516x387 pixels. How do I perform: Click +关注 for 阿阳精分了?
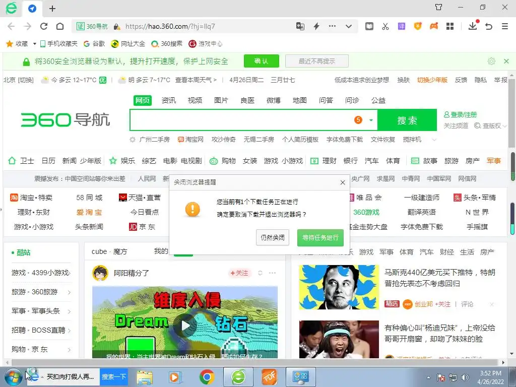click(x=239, y=273)
